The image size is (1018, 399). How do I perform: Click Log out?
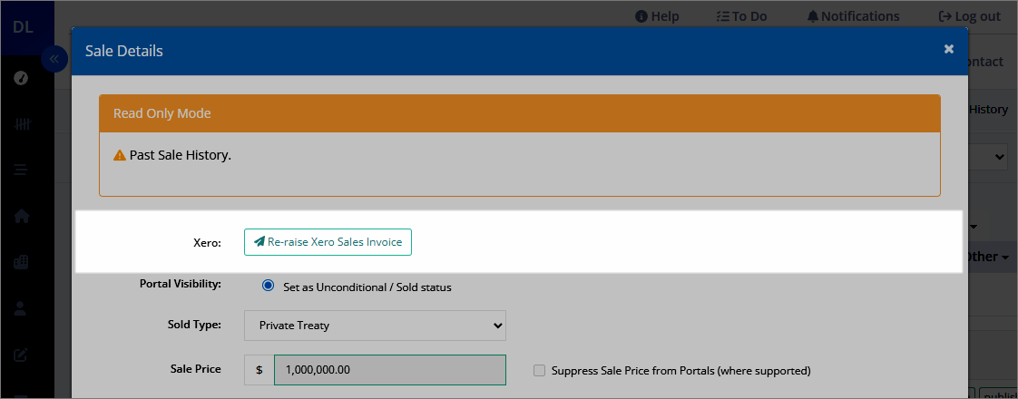[x=969, y=16]
